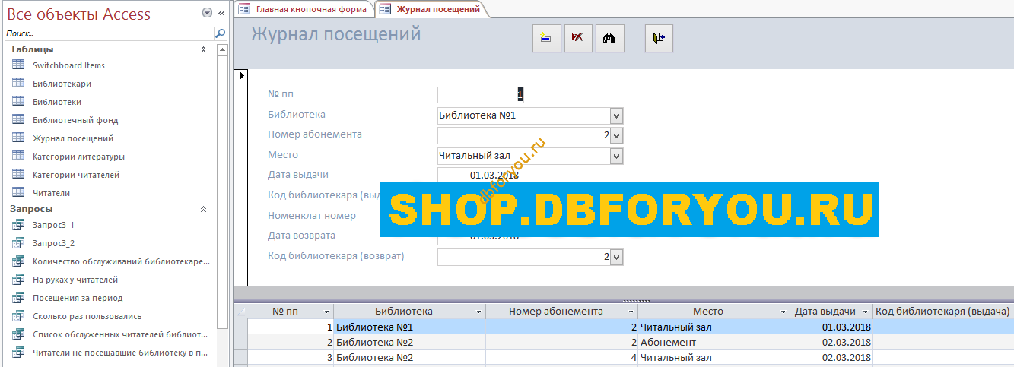Image resolution: width=1014 pixels, height=367 pixels.
Task: Open the Читатели table
Action: click(51, 193)
